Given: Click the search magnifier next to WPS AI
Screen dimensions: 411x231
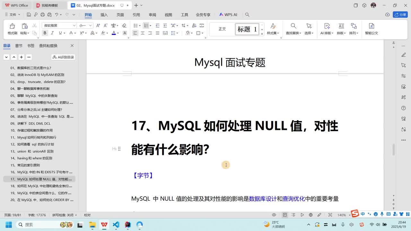Looking at the screenshot, I should click(247, 15).
